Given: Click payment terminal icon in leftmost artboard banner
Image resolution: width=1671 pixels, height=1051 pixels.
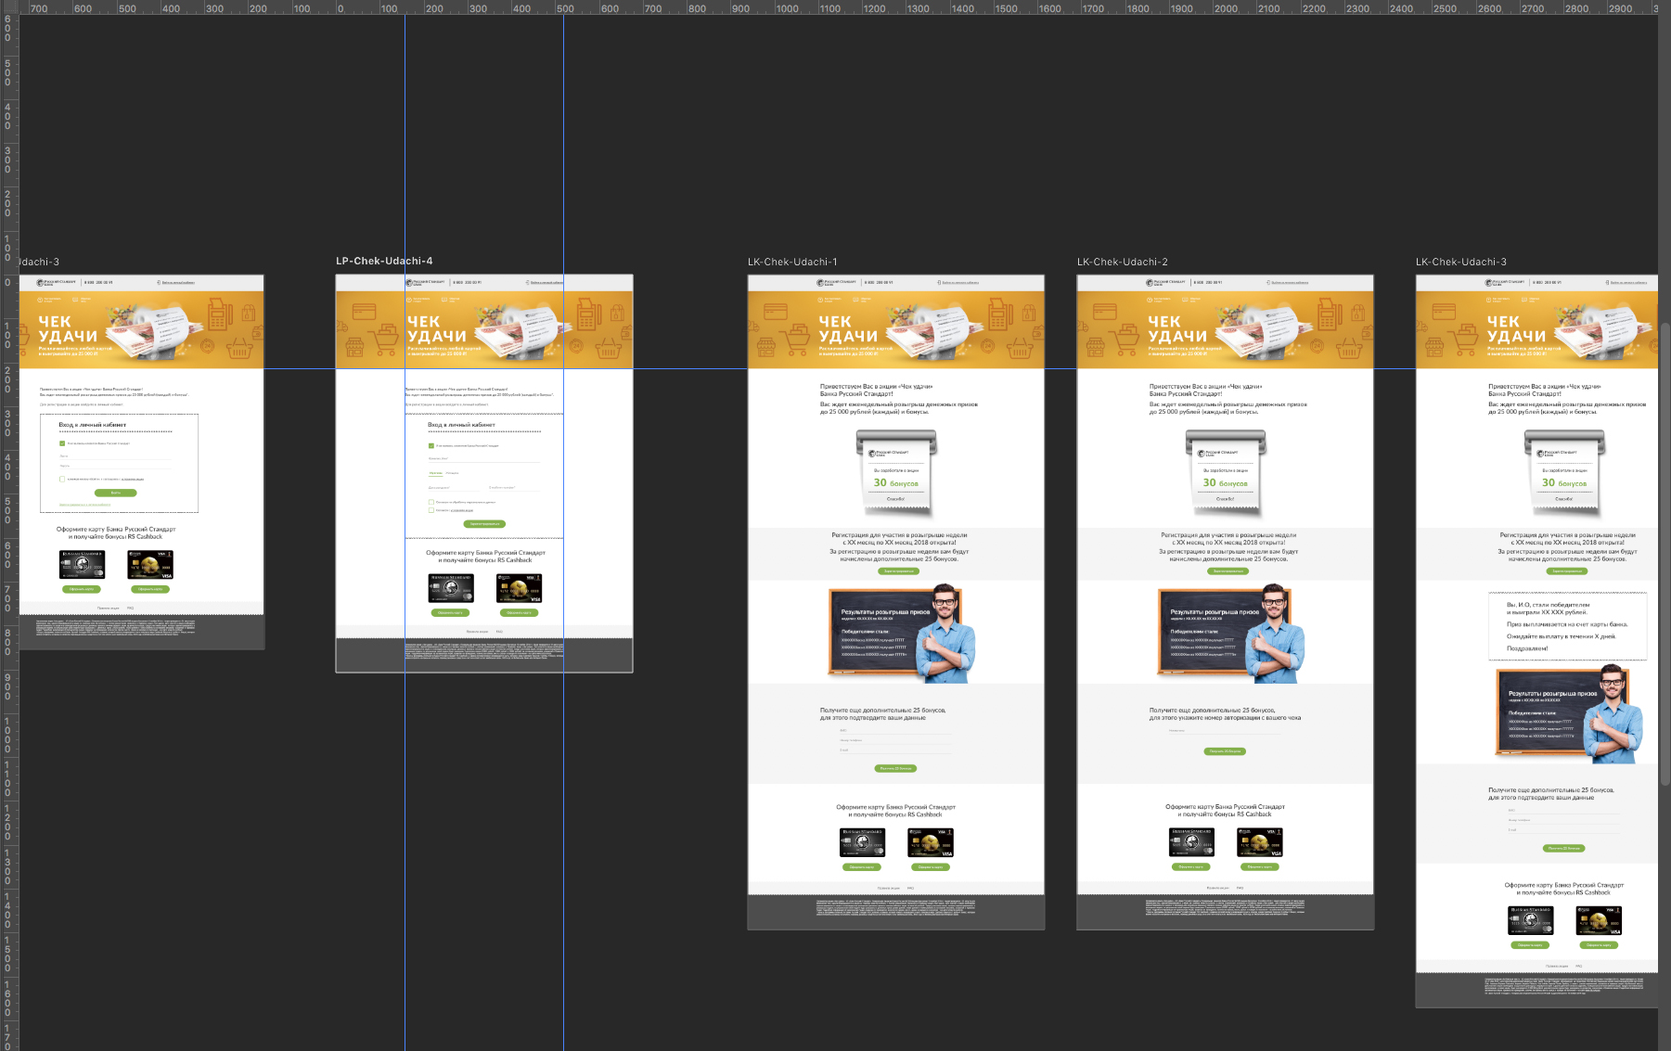Looking at the screenshot, I should (x=220, y=314).
